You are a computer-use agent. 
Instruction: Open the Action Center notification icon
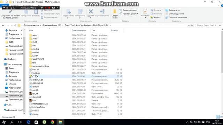click(203, 122)
